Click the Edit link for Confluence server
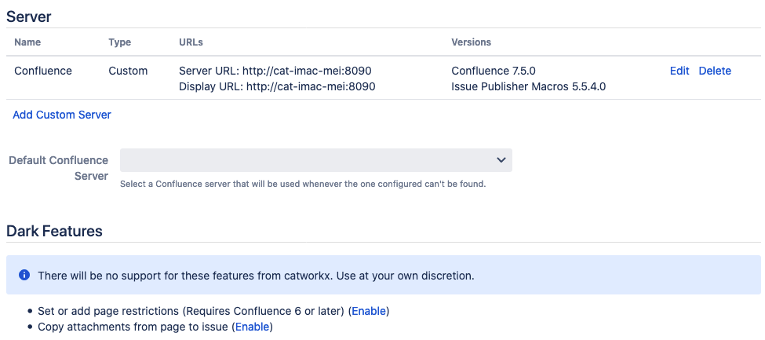 pyautogui.click(x=679, y=71)
